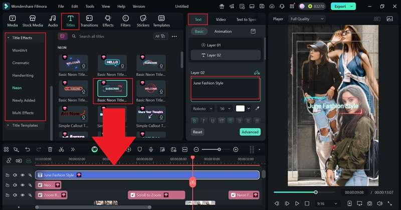Open the Stickers panel
This screenshot has height=210, width=401.
click(x=143, y=21)
